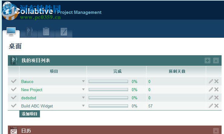The image size is (224, 134).
Task: Click the Baiuco progress bar
Action: point(108,81)
